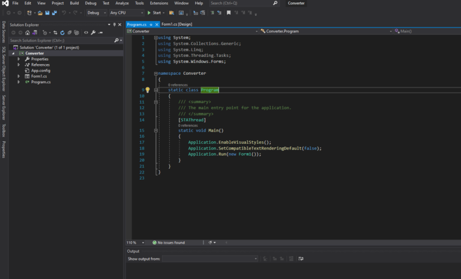Click the Save floppy disk icon
Screen dimensions: 461x279
[47, 13]
